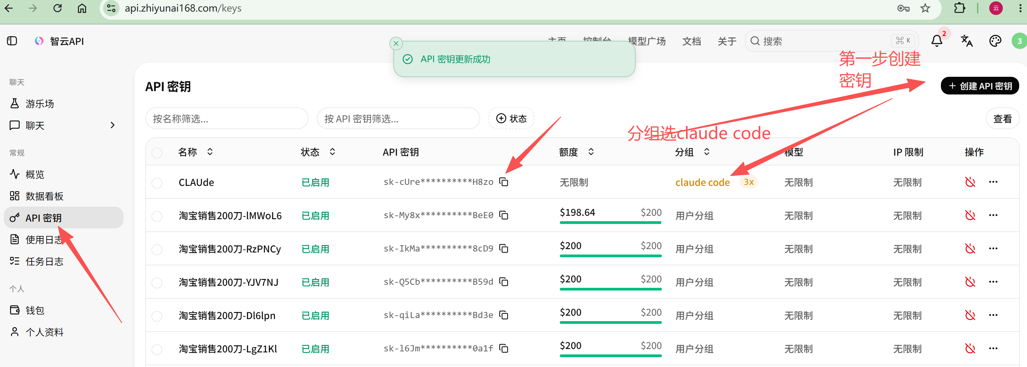
Task: Click the 创建 API 密钥 button
Action: point(980,86)
